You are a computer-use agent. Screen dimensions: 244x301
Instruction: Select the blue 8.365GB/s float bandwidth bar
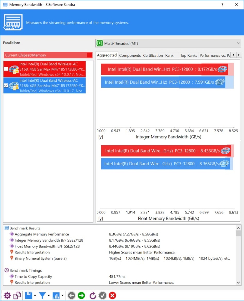point(165,164)
